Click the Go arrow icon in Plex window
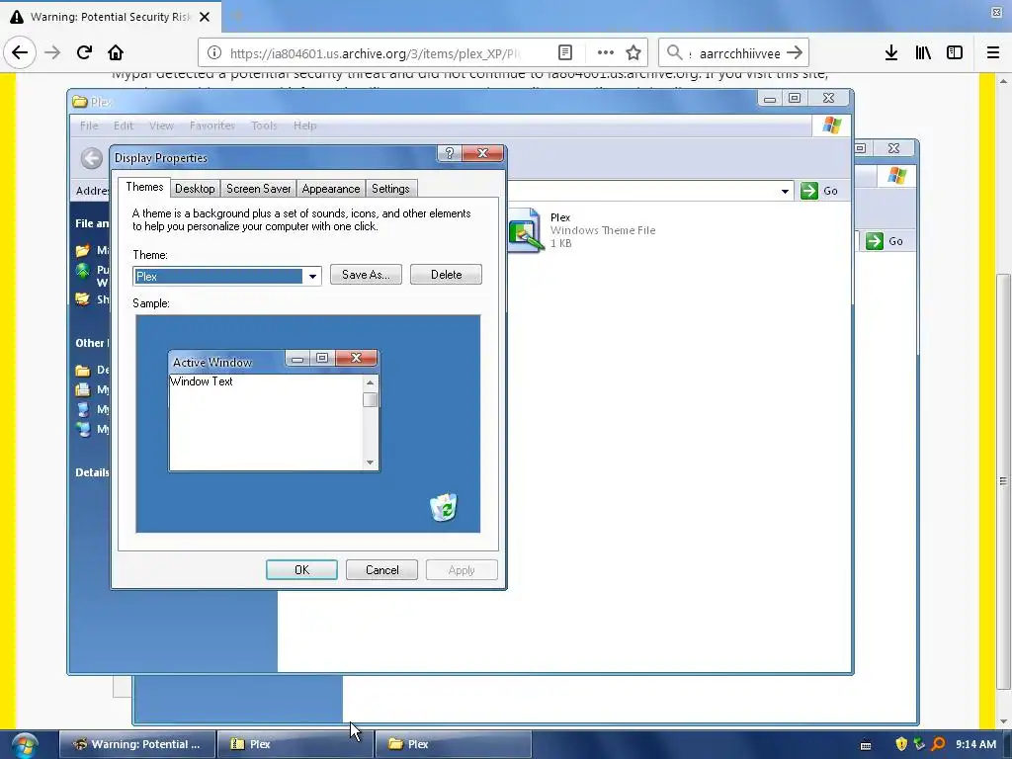 click(809, 191)
